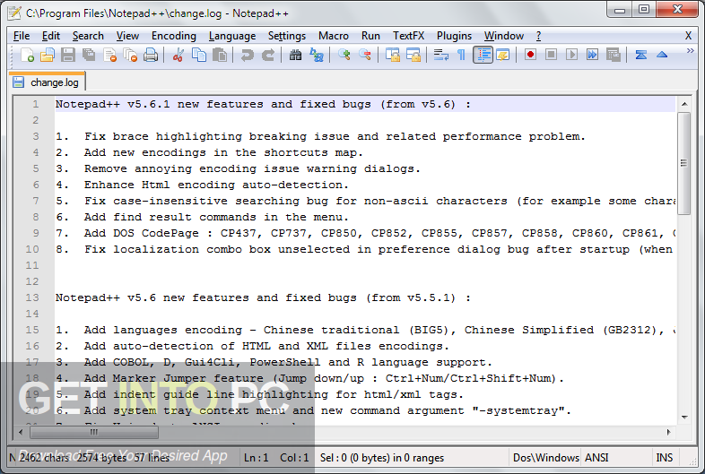Click line number 13 in the margin
Viewport: 705px width, 474px height.
32,297
